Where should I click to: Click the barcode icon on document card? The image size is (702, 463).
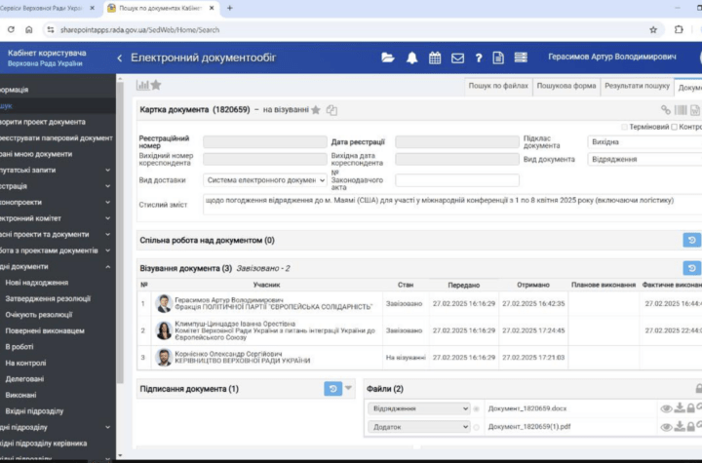[x=681, y=110]
